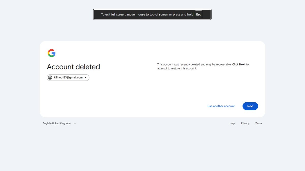The width and height of the screenshot is (305, 171).
Task: Click the Account deleted heading
Action: 73,67
